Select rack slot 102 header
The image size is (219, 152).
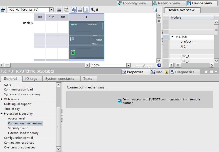coord(51,17)
